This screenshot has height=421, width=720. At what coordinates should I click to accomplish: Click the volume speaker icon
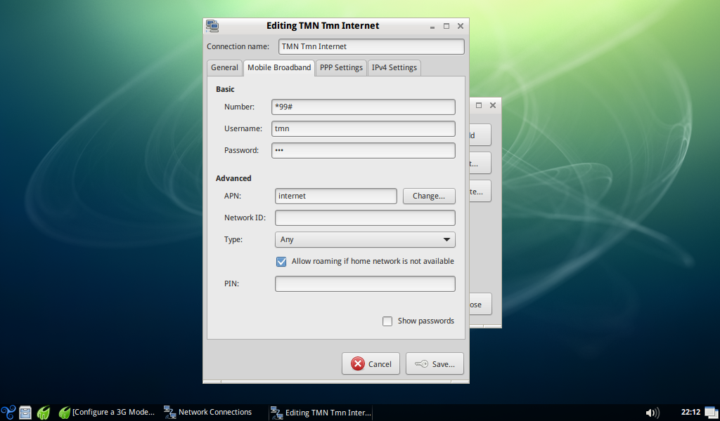tap(652, 413)
